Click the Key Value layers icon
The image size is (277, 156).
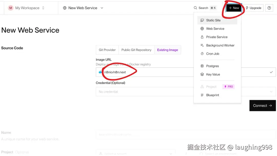(202, 74)
